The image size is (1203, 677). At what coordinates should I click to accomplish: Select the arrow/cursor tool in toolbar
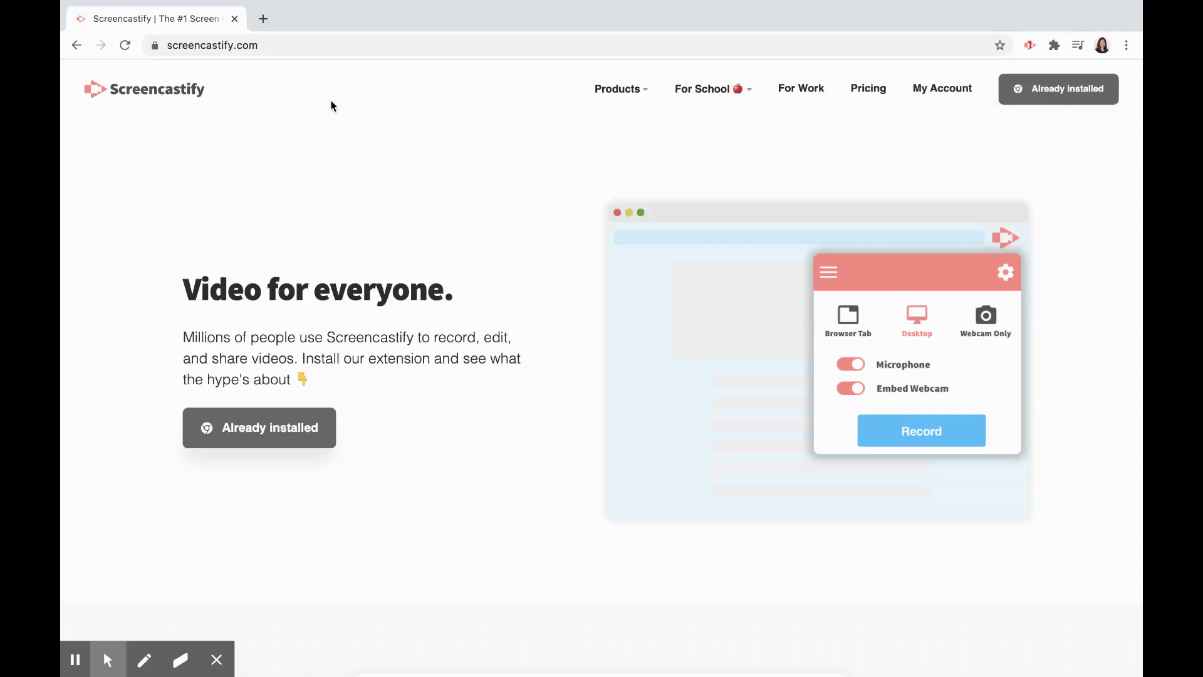click(108, 659)
